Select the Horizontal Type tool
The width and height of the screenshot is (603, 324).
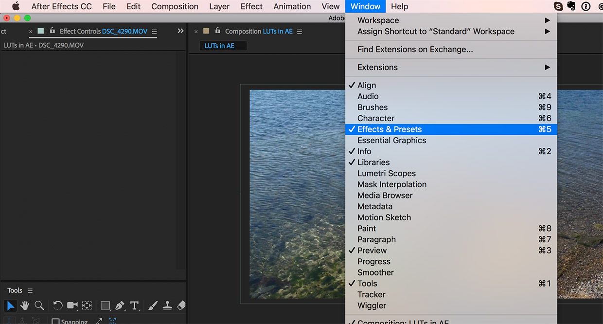coord(135,306)
